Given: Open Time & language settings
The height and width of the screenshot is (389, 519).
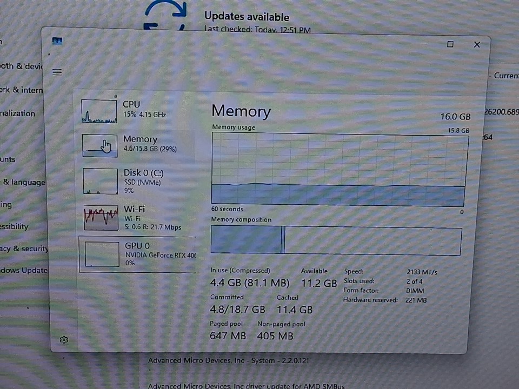Looking at the screenshot, I should tap(24, 182).
